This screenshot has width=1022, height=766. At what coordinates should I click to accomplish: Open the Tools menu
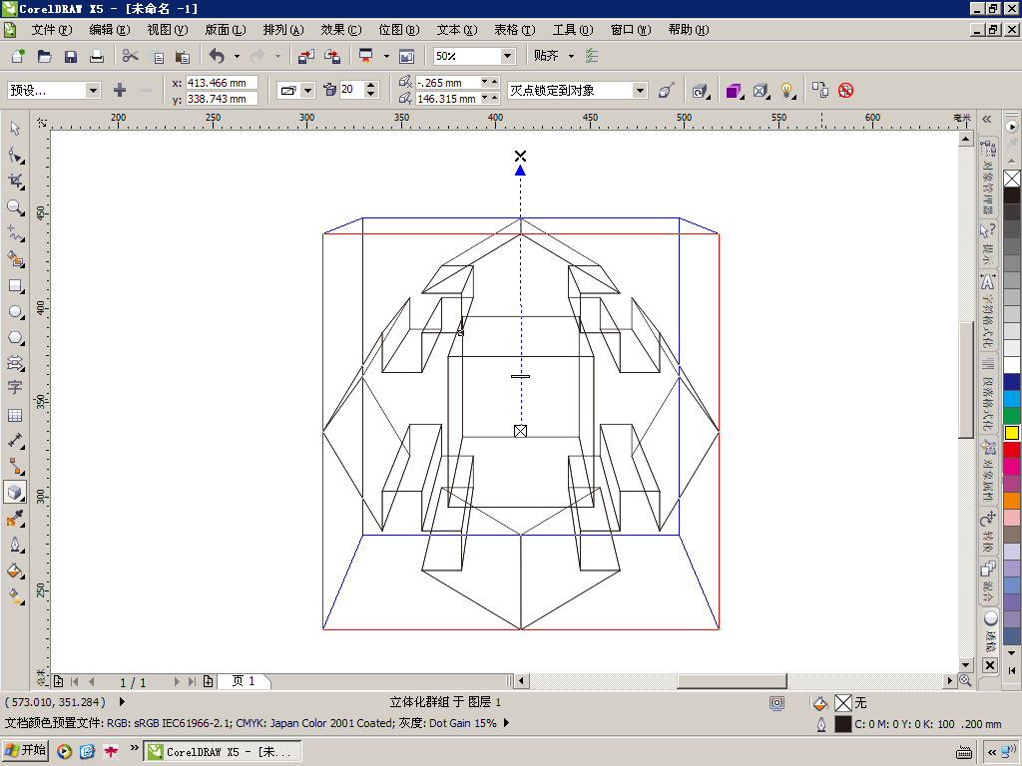tap(572, 30)
